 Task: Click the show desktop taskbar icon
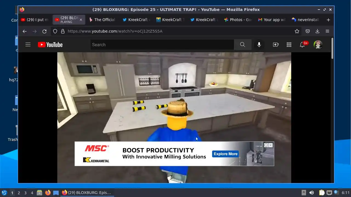(56, 193)
